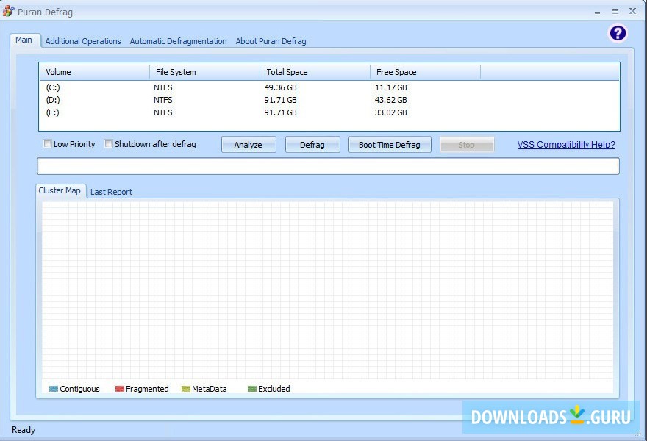
Task: Enable the Low Priority checkbox
Action: click(48, 144)
